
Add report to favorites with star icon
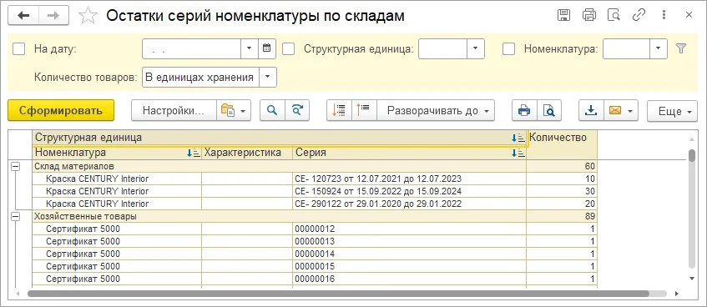[x=88, y=16]
